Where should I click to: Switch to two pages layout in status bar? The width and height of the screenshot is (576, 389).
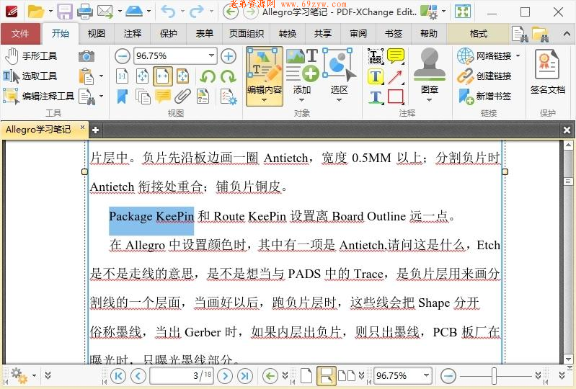(347, 376)
